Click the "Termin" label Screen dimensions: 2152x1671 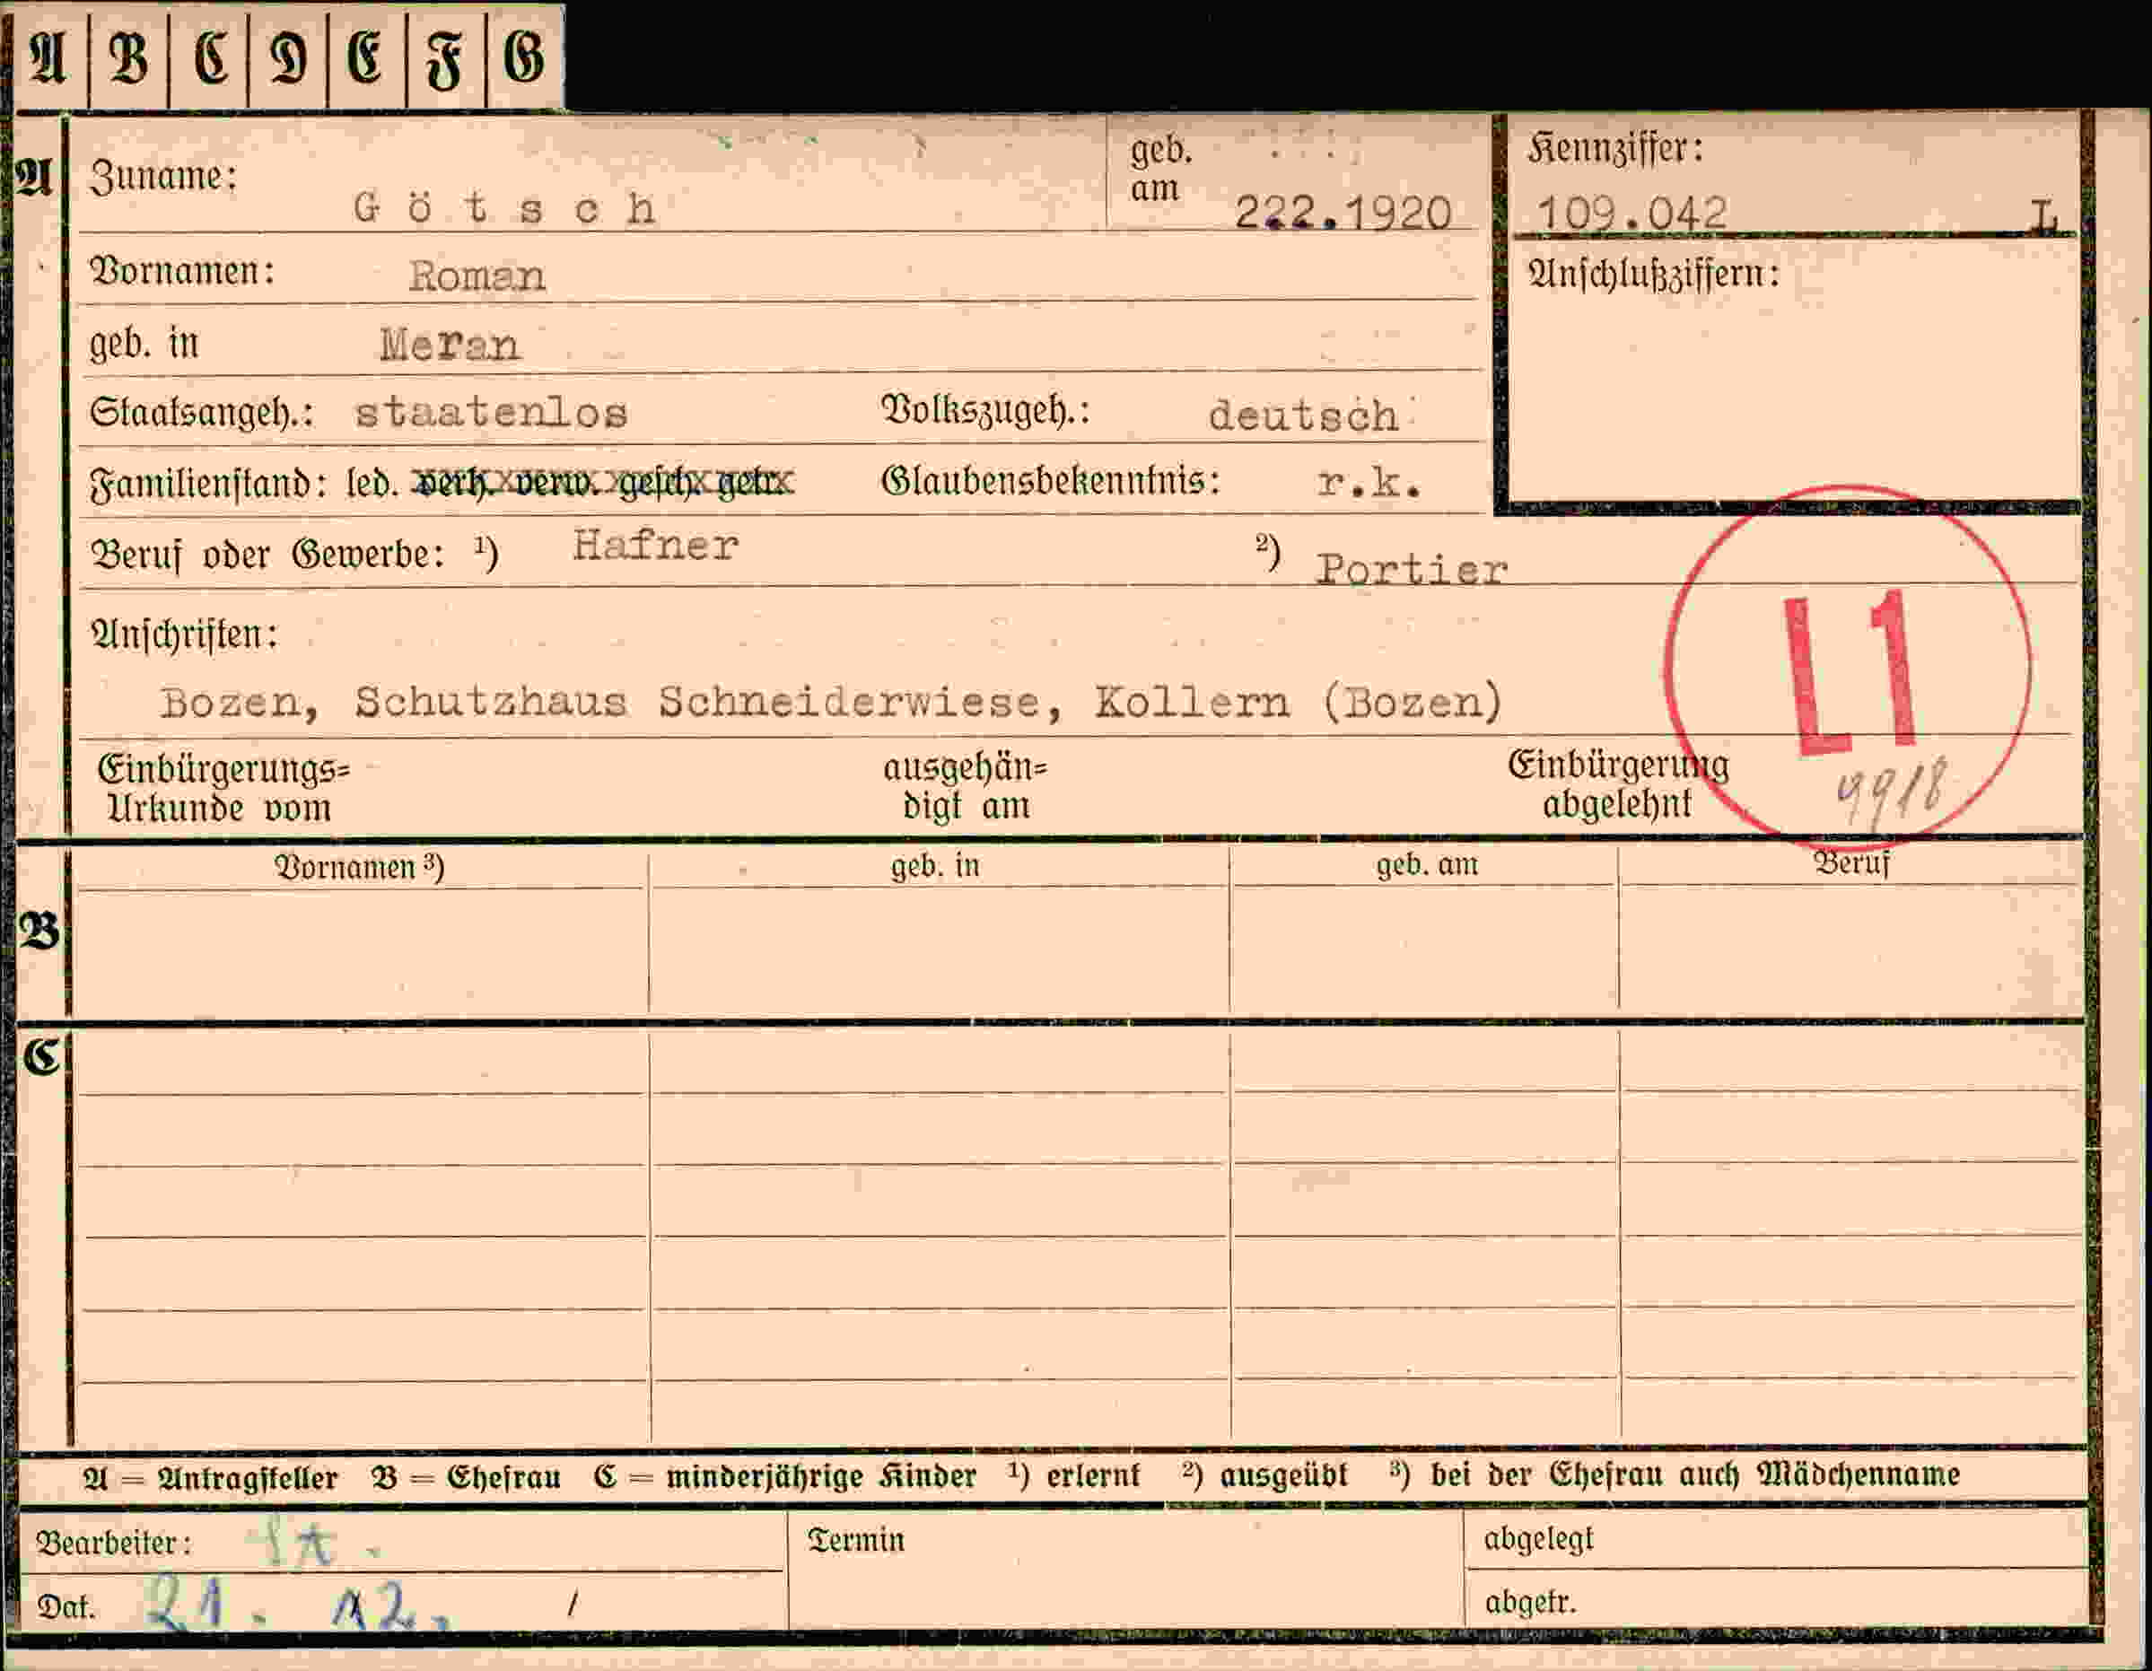coord(855,1540)
